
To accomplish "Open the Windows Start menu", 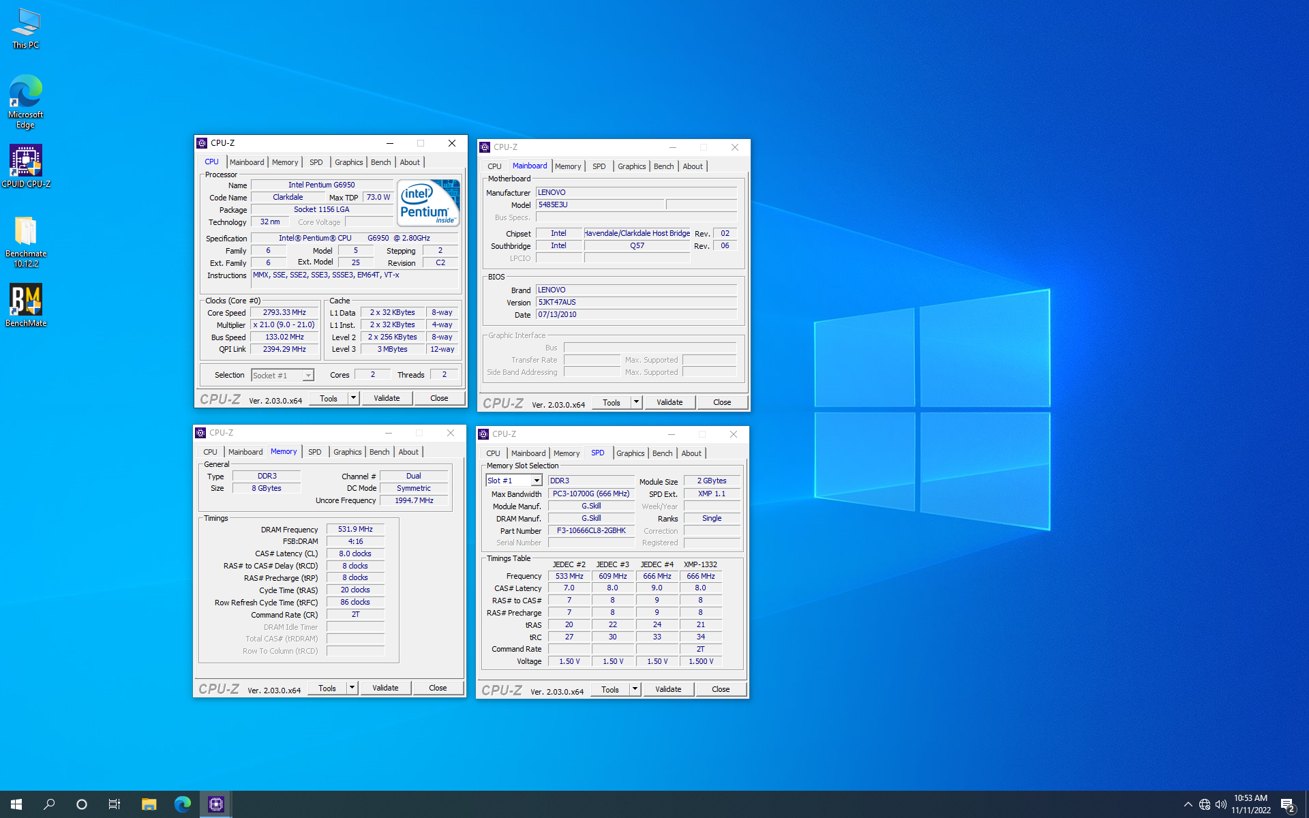I will point(16,804).
